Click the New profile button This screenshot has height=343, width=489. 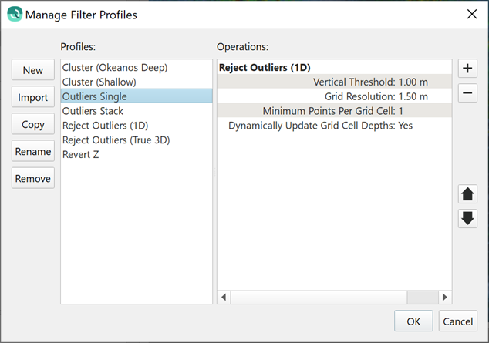(33, 70)
